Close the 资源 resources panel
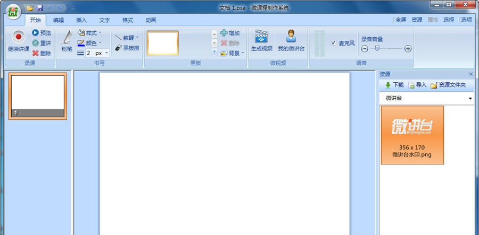The height and width of the screenshot is (235, 479). click(x=471, y=74)
